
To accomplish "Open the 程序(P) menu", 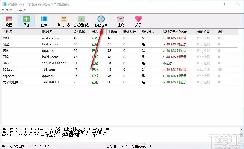I will [7, 11].
